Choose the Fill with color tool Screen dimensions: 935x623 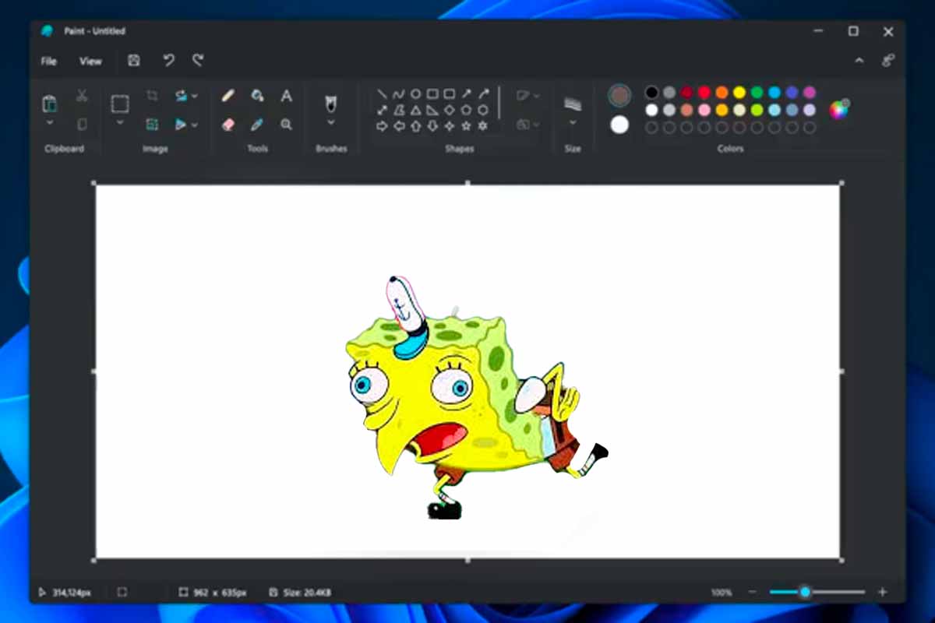pos(258,95)
